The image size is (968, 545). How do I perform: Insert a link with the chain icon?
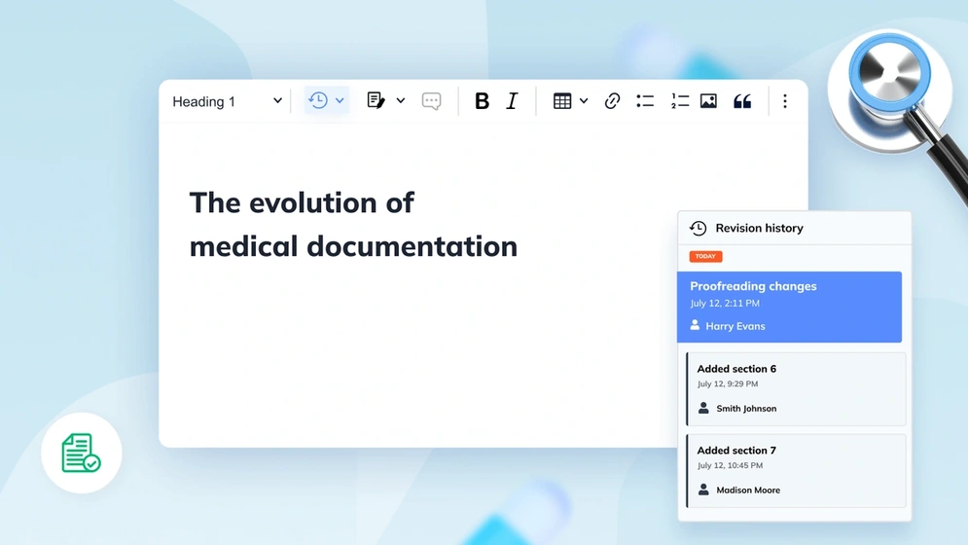click(612, 100)
